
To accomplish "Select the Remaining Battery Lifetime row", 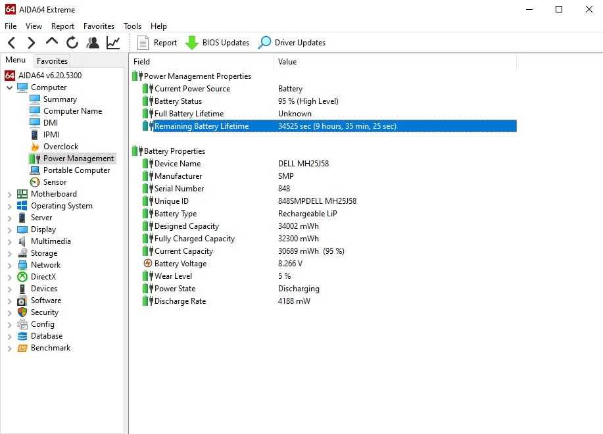I will pos(330,126).
